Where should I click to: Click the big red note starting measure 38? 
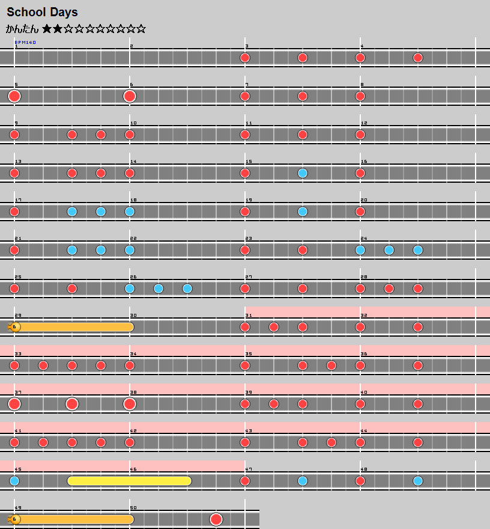coord(130,404)
